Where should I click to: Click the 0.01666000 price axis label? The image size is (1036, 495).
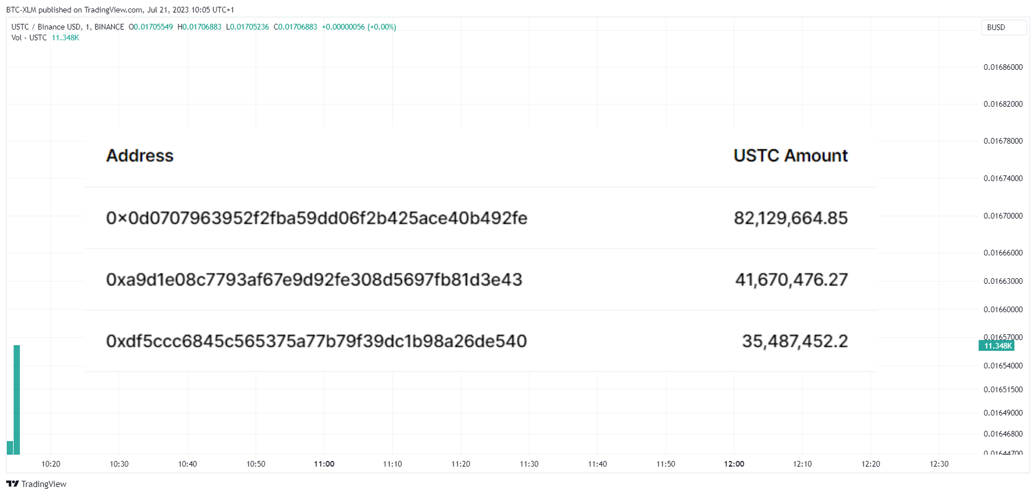1003,253
